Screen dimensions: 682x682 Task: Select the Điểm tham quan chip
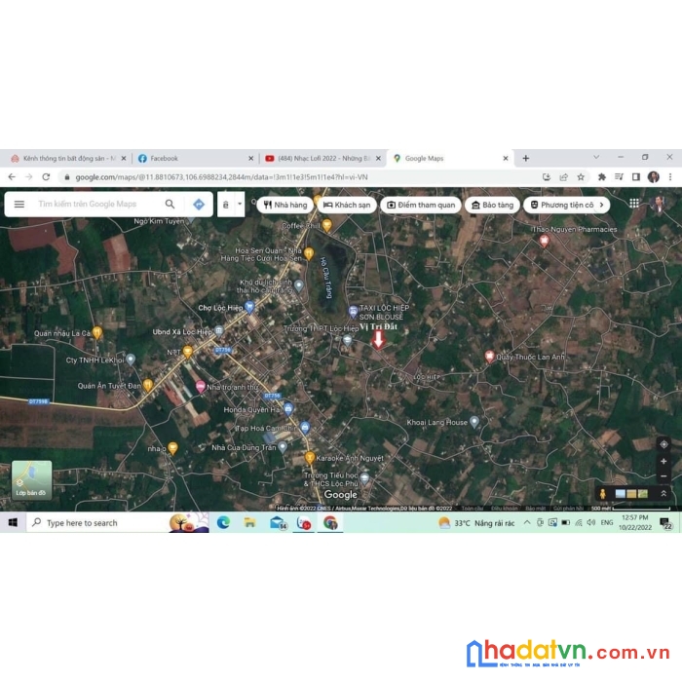pyautogui.click(x=421, y=205)
